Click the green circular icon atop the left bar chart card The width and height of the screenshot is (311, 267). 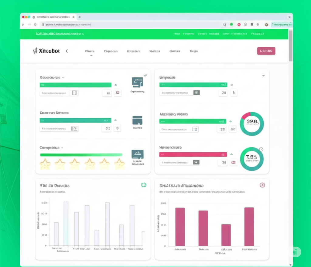click(144, 185)
